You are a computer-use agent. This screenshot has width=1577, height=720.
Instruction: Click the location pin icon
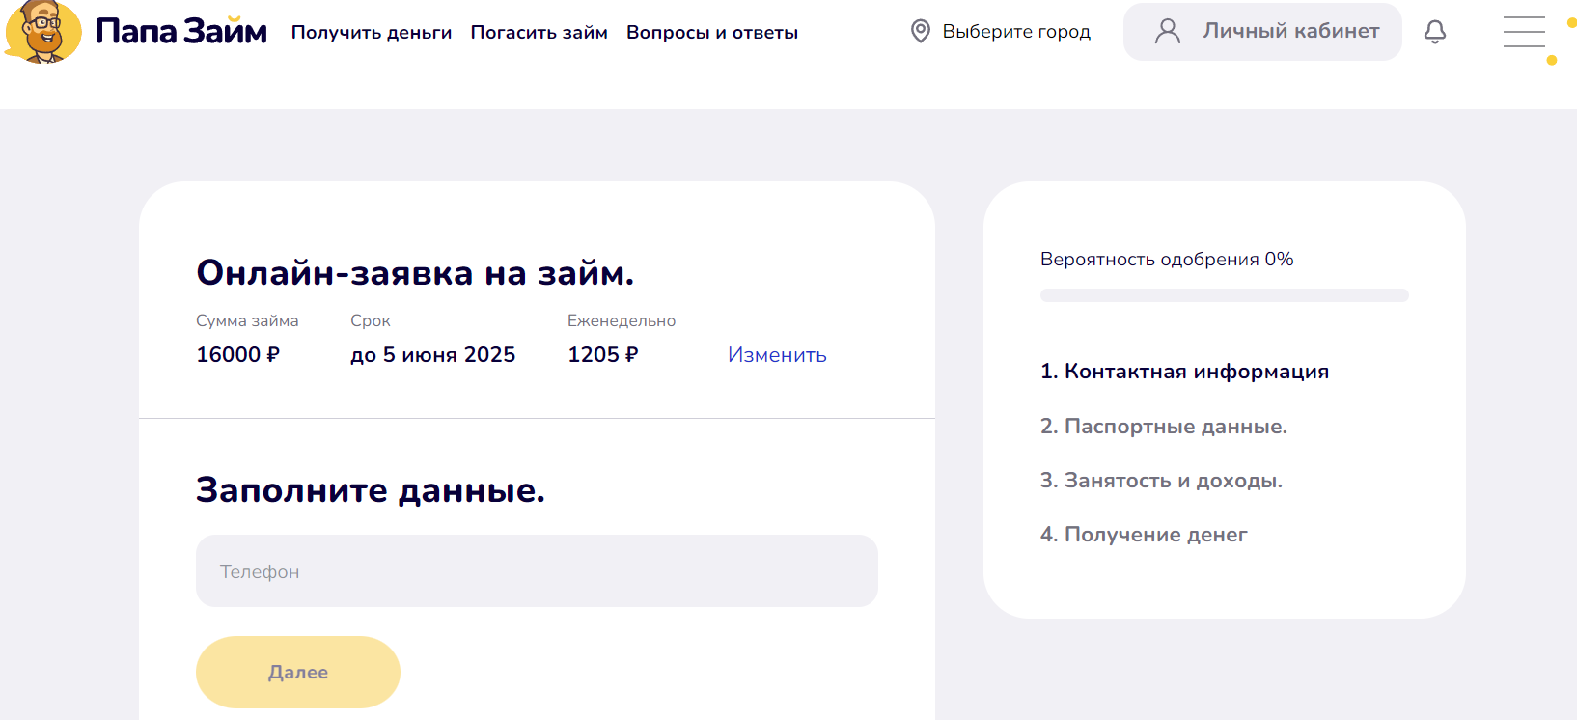pyautogui.click(x=921, y=31)
